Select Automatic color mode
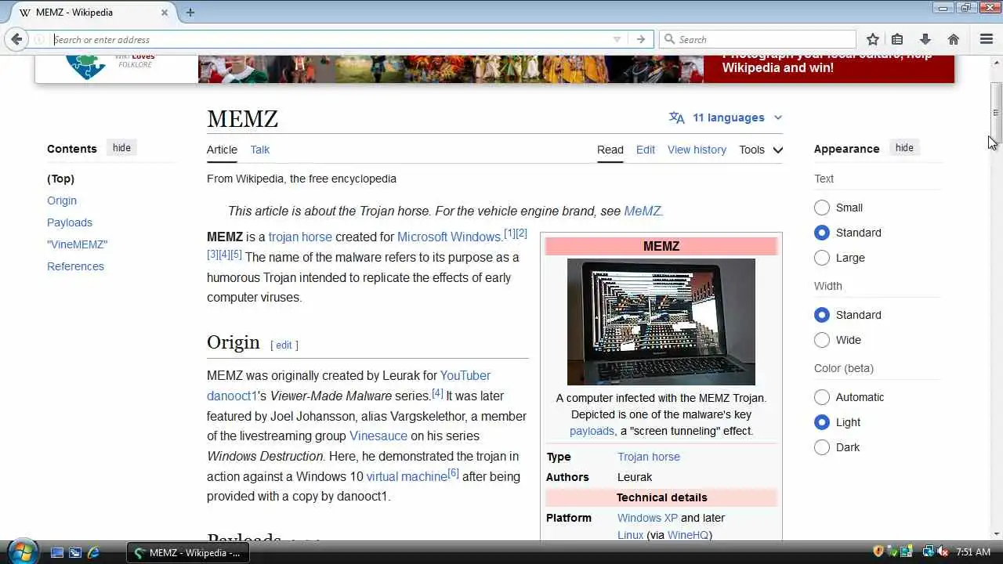Screen dimensions: 1003x564 pyautogui.click(x=822, y=397)
